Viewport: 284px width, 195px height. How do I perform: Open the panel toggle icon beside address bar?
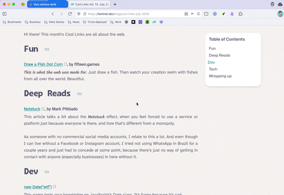coord(206,14)
